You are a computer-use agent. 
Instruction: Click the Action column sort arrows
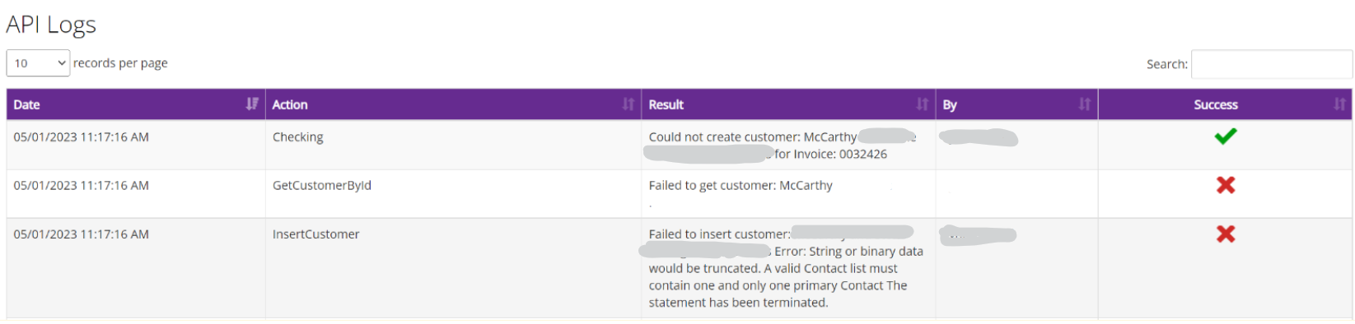coord(628,104)
